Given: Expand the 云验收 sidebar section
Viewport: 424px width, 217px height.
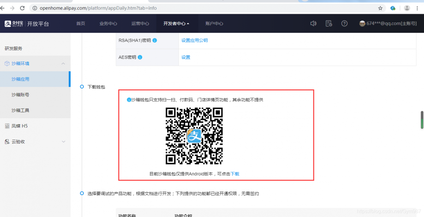Looking at the screenshot, I should [64, 142].
